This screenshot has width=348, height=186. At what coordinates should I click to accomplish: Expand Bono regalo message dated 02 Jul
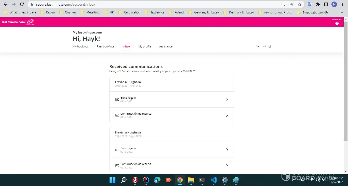tap(172, 150)
